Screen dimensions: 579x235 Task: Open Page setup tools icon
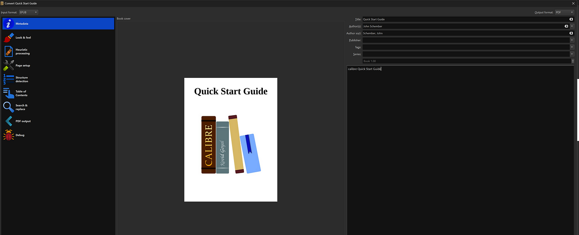[8, 65]
